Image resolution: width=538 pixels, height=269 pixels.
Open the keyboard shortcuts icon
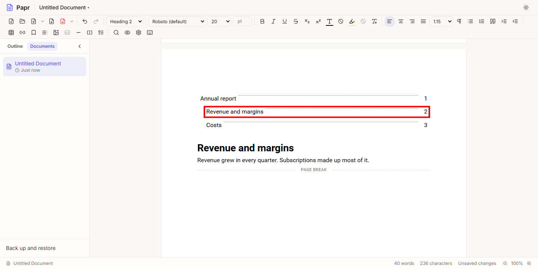click(150, 33)
